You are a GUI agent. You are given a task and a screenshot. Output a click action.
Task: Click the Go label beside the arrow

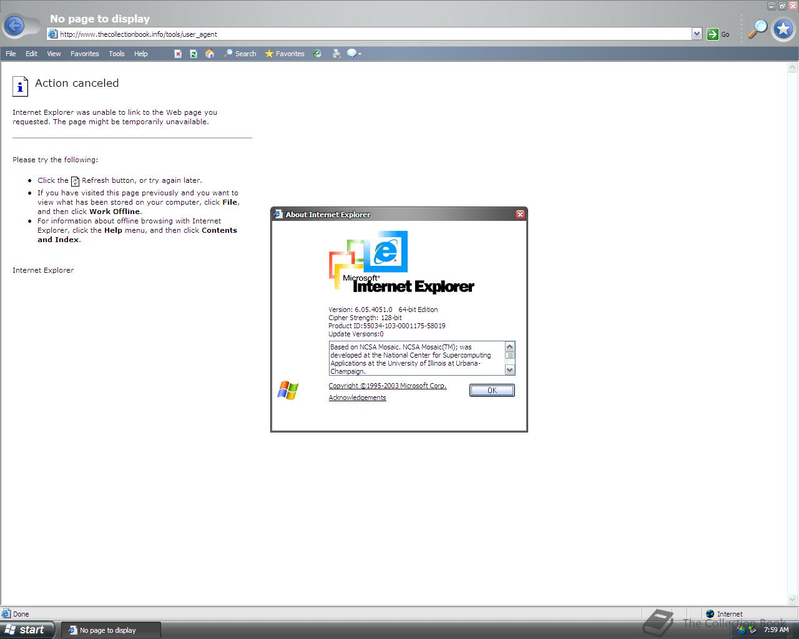(x=725, y=35)
